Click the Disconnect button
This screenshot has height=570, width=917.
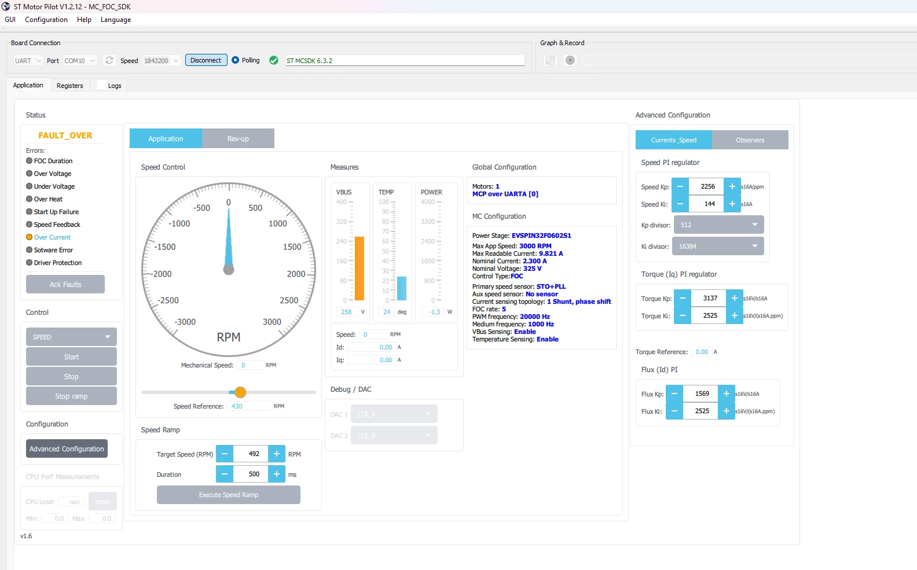pos(206,60)
